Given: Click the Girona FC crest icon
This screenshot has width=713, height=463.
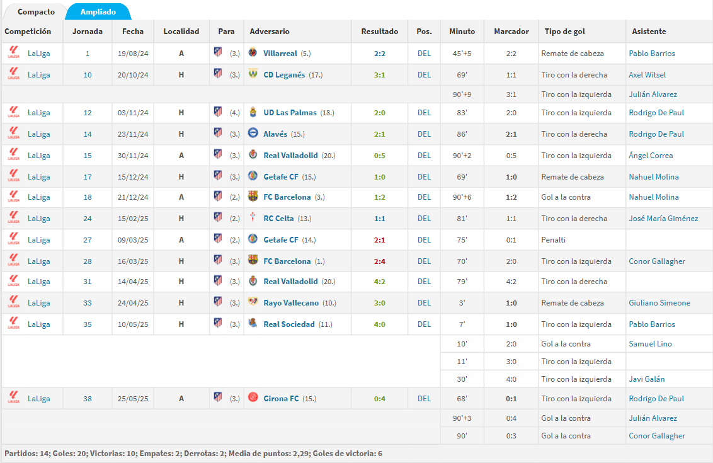Looking at the screenshot, I should point(253,398).
